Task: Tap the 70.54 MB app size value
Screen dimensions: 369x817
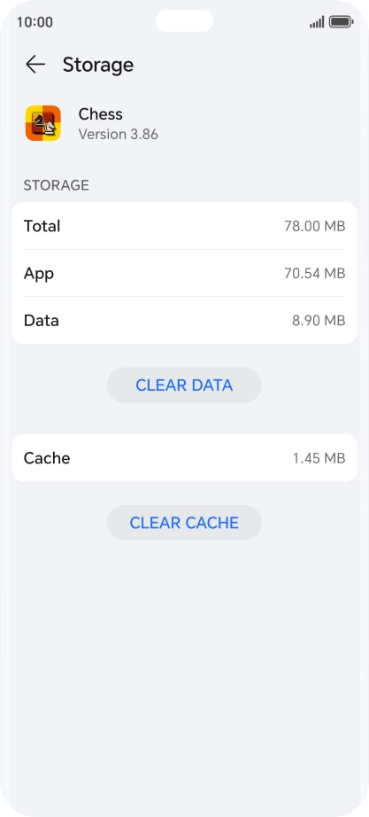Action: pos(315,273)
